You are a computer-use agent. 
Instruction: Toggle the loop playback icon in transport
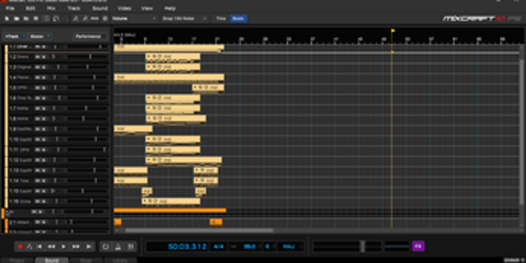point(106,247)
